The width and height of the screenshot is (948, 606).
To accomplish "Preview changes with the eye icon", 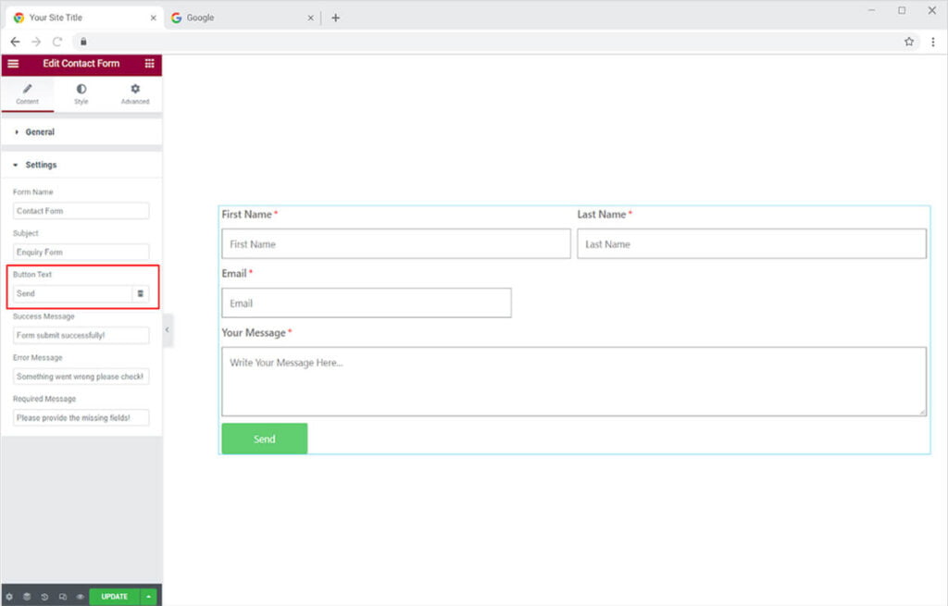I will pos(80,597).
